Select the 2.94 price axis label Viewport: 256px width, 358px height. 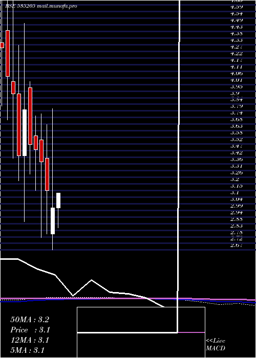click(237, 212)
